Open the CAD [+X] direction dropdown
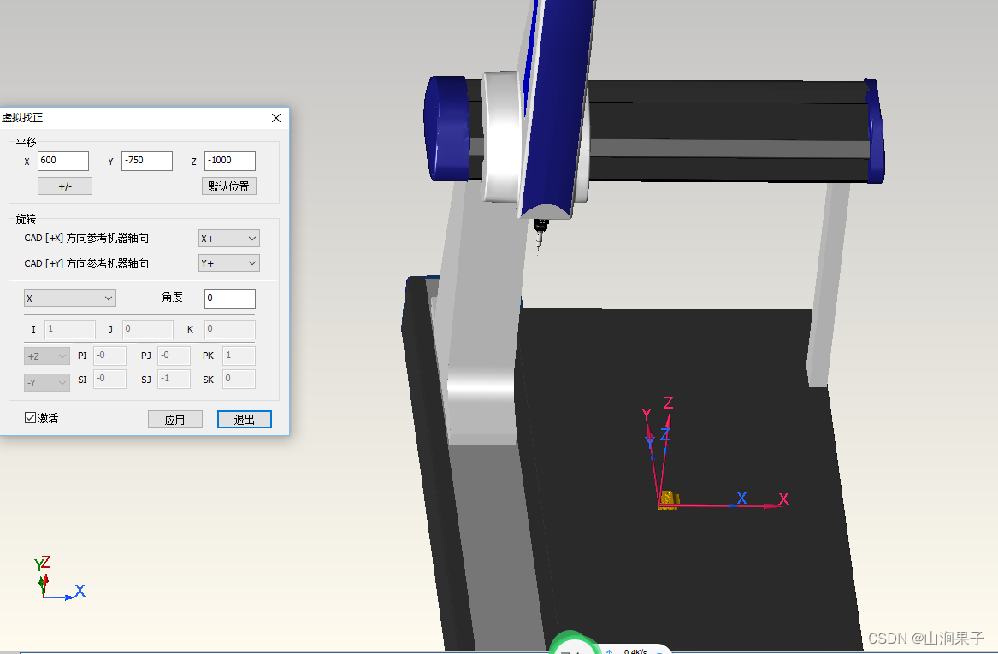The image size is (998, 654). click(229, 239)
